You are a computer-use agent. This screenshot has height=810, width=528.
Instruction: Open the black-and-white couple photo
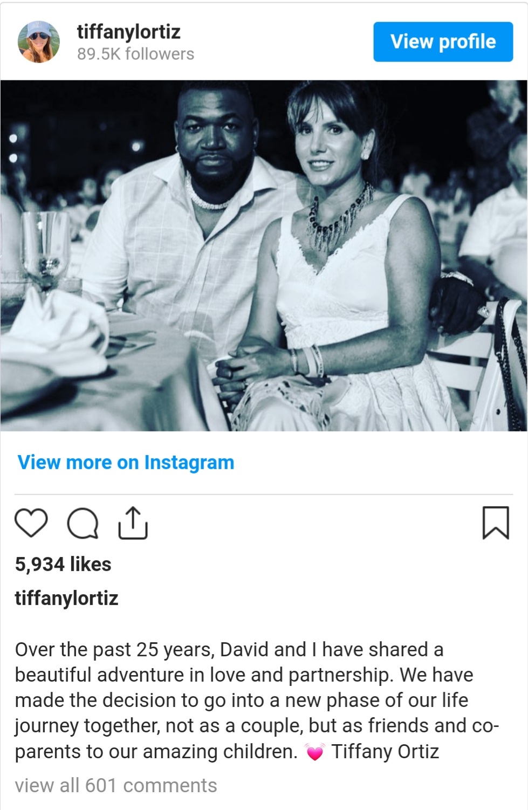264,256
